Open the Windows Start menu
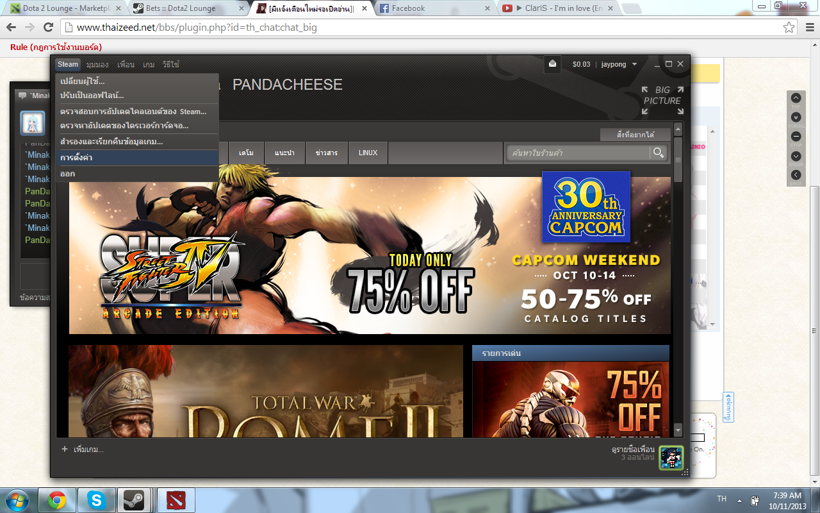Viewport: 820px width, 513px height. click(17, 500)
